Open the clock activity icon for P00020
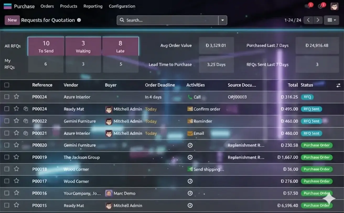This screenshot has width=344, height=213. coord(190,145)
